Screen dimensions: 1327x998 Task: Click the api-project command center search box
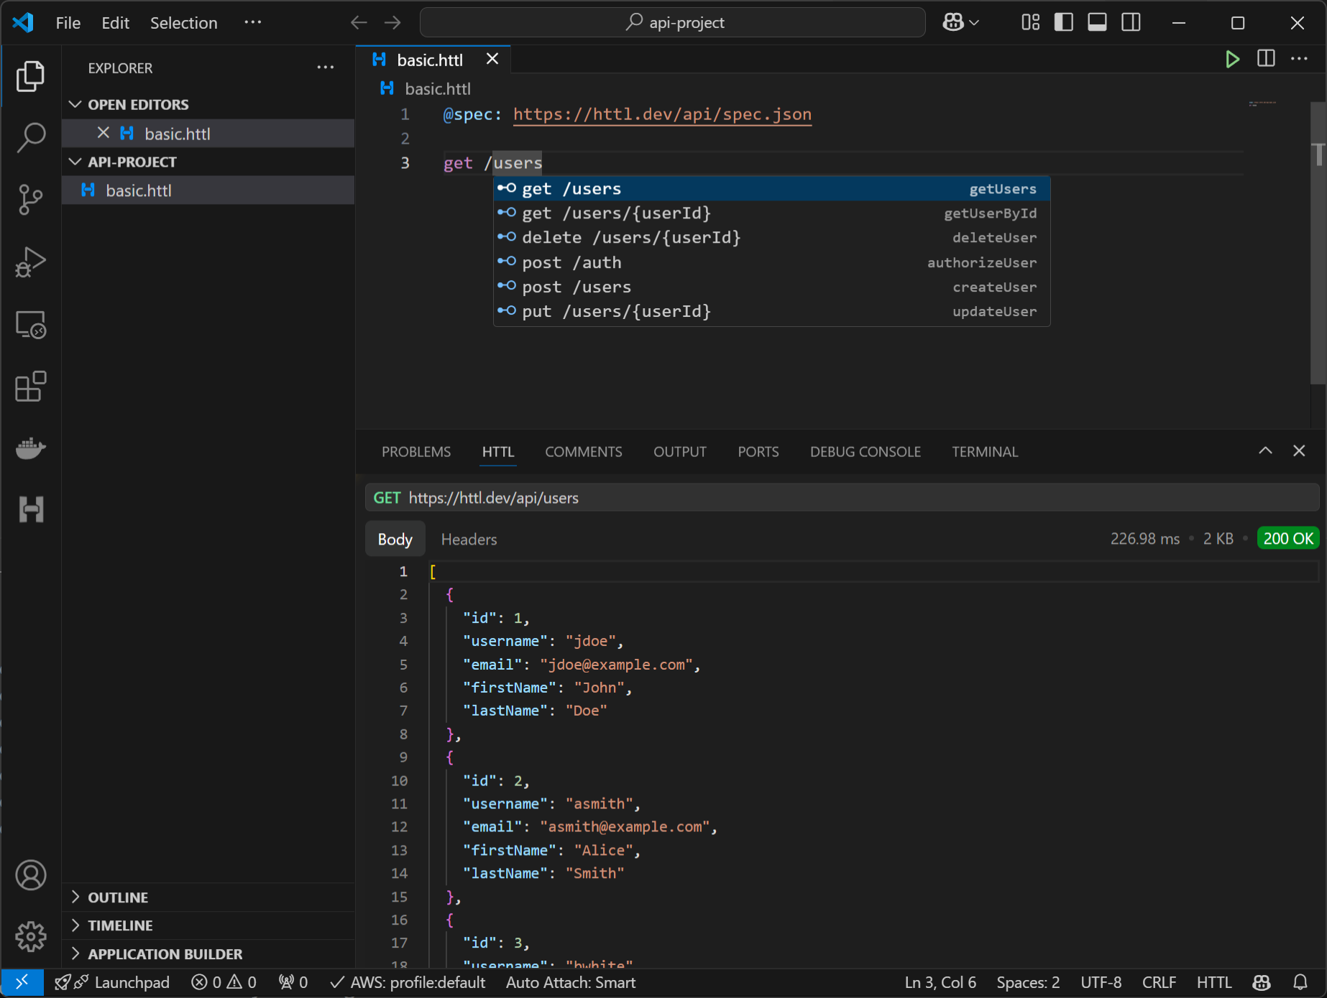[672, 22]
